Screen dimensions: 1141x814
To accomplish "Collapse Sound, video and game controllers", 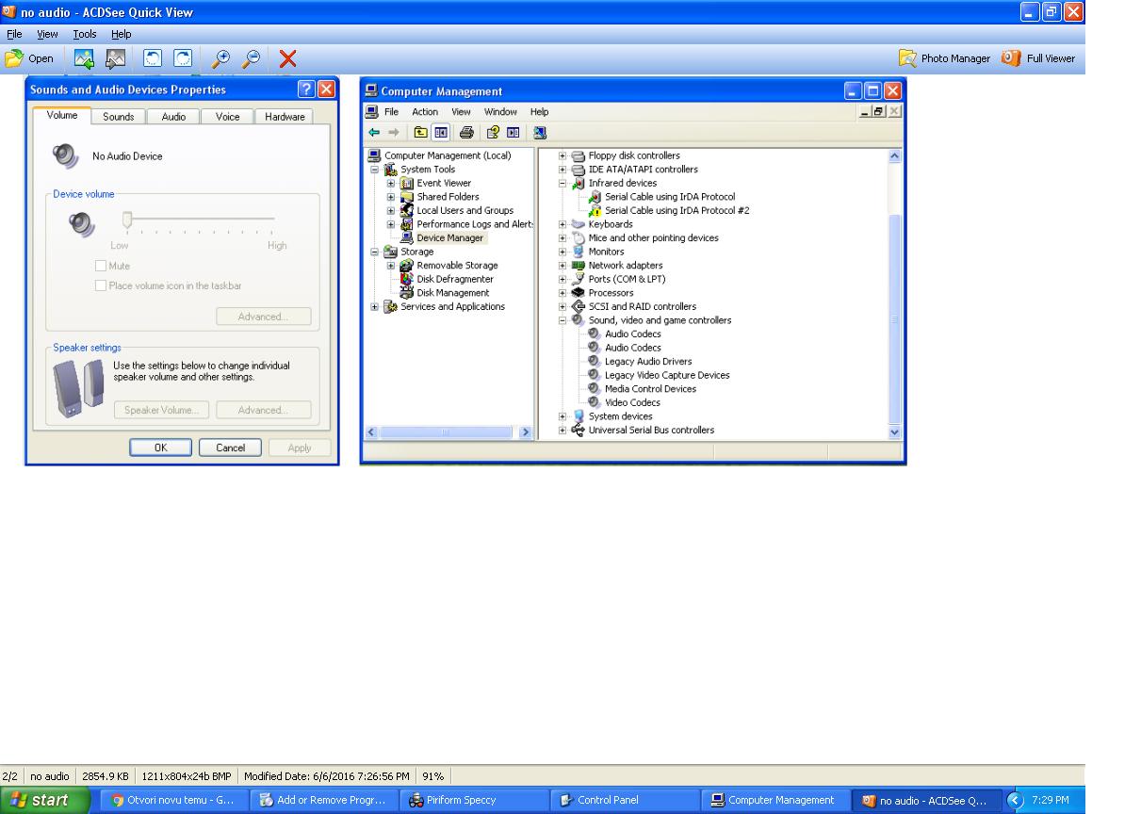I will click(x=563, y=320).
